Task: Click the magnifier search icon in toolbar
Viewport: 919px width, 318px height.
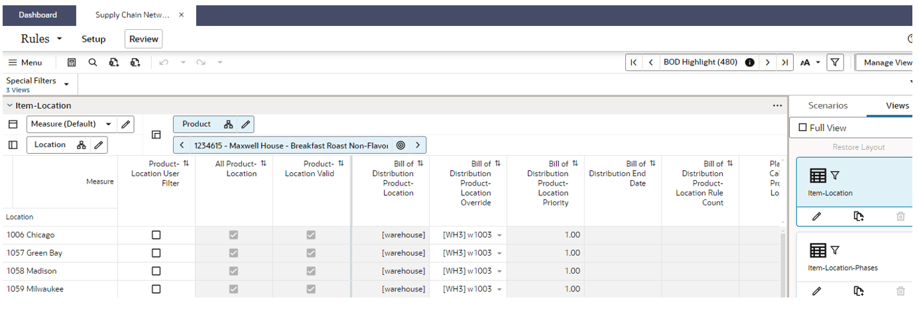Action: [93, 62]
